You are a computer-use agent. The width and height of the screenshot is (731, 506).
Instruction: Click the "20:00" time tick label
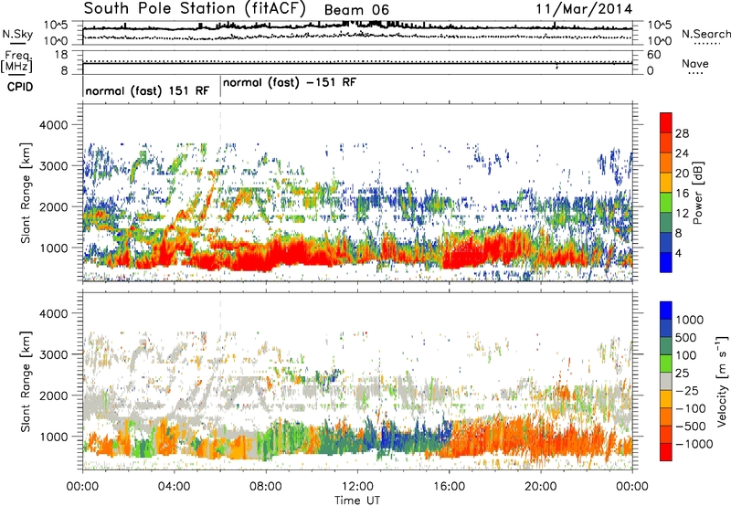click(x=540, y=487)
